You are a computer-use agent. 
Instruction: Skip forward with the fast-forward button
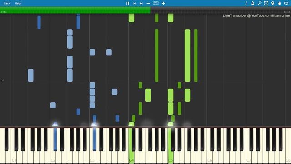tap(141, 3)
